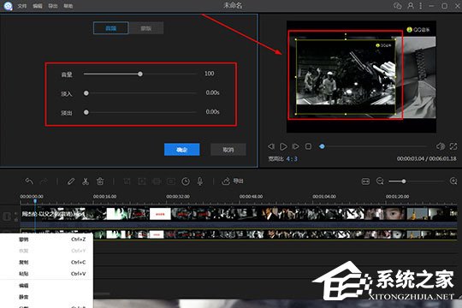
Task: Adjust the volume slider showing 100
Action: 140,74
